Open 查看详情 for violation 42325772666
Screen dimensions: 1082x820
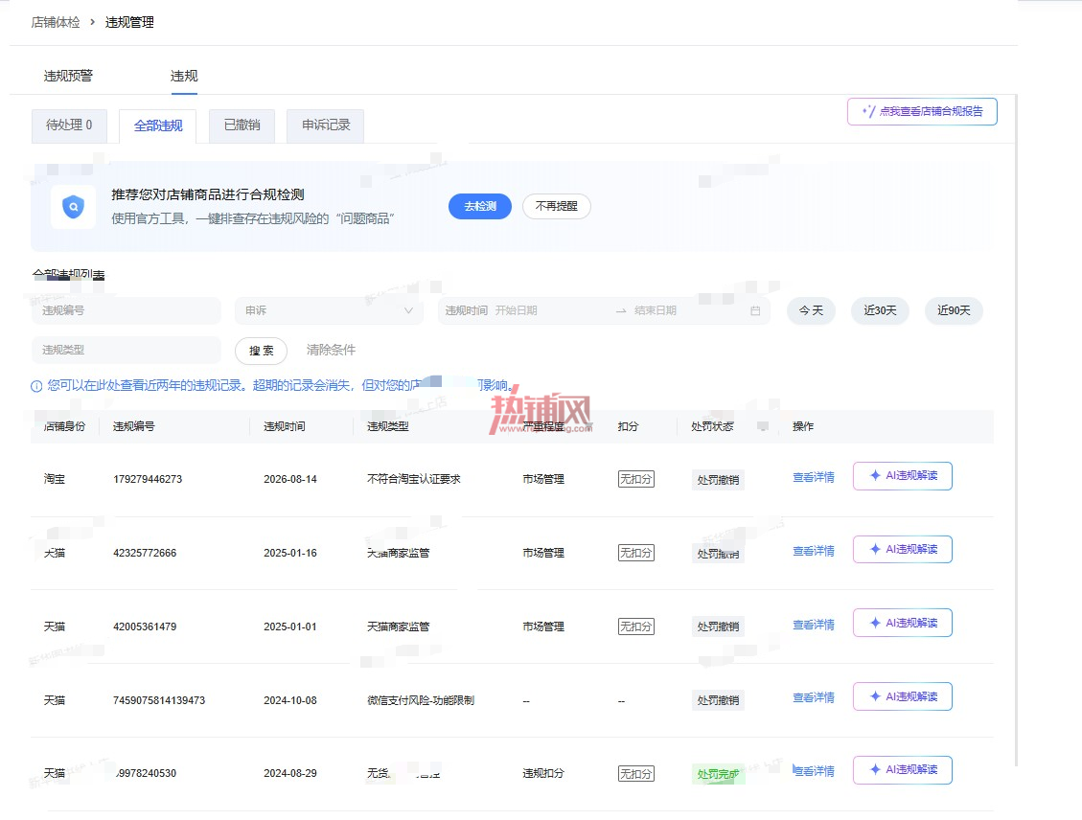point(813,551)
